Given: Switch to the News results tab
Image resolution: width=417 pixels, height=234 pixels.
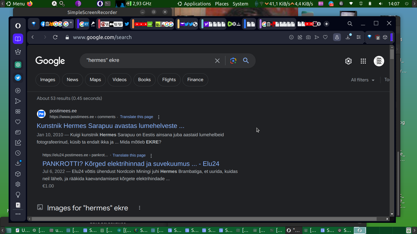Looking at the screenshot, I should pyautogui.click(x=72, y=80).
